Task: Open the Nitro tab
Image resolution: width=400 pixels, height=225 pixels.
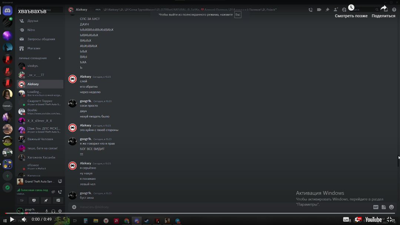Action: [31, 30]
